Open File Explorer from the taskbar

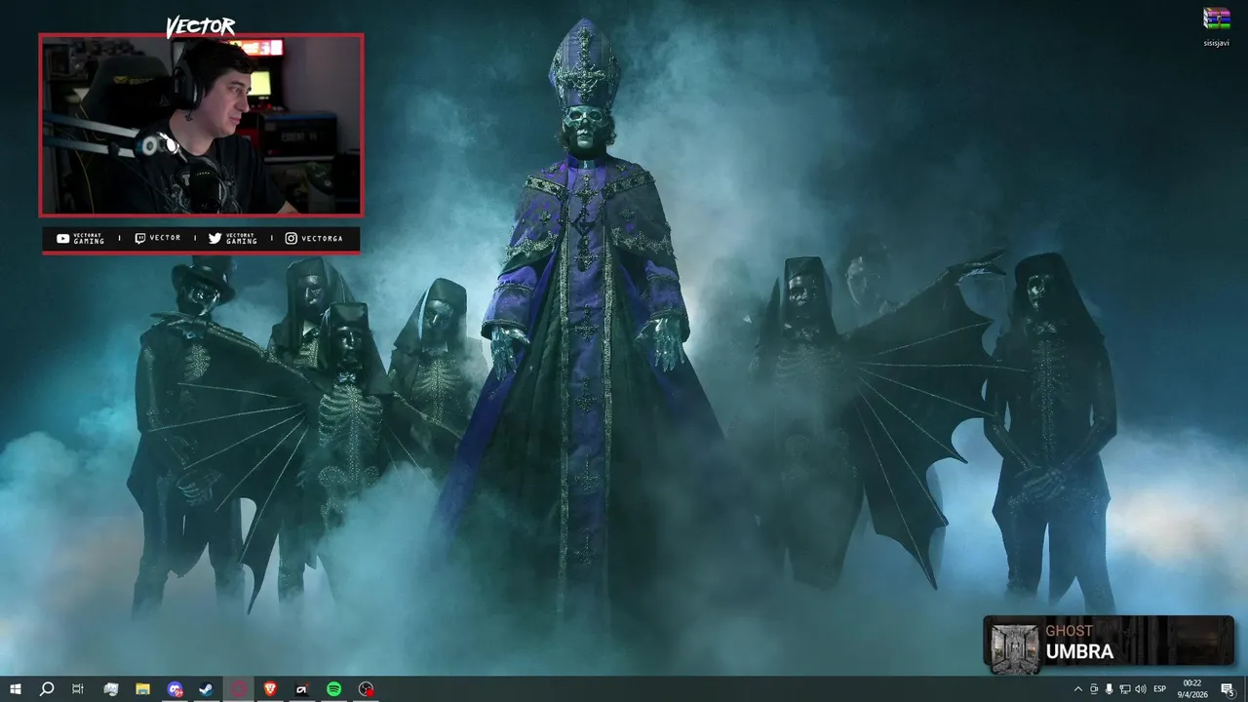click(x=142, y=689)
